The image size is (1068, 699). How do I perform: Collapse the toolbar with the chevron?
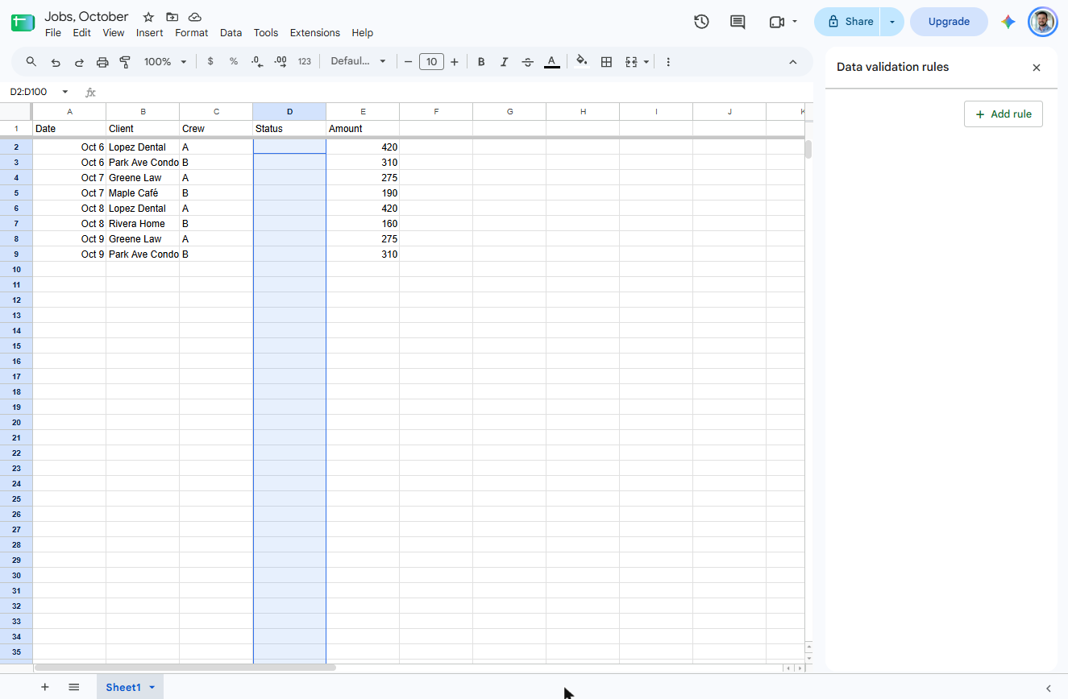pyautogui.click(x=792, y=62)
